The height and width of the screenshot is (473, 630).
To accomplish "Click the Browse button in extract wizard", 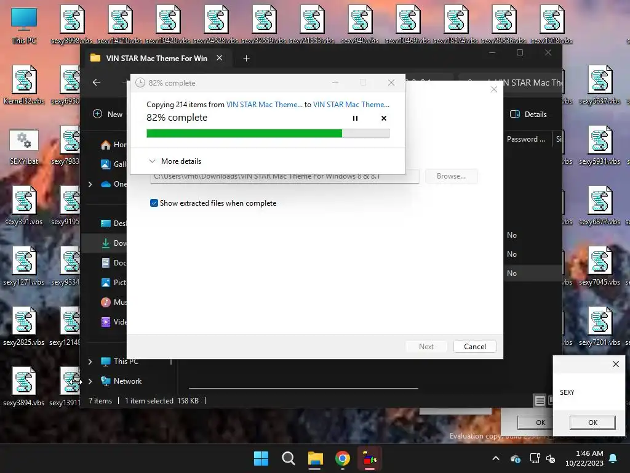I will [x=451, y=176].
